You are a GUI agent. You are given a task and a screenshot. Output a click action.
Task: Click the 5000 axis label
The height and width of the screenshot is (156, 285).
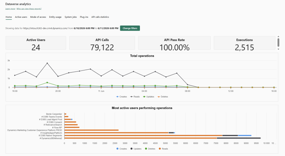166,143
